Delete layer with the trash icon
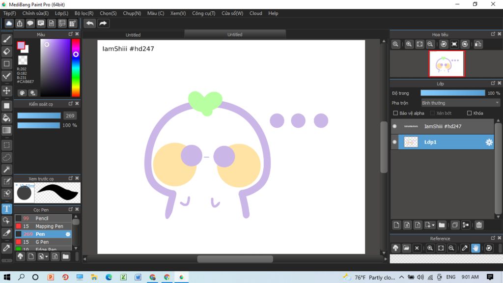The image size is (503, 283). point(479,225)
